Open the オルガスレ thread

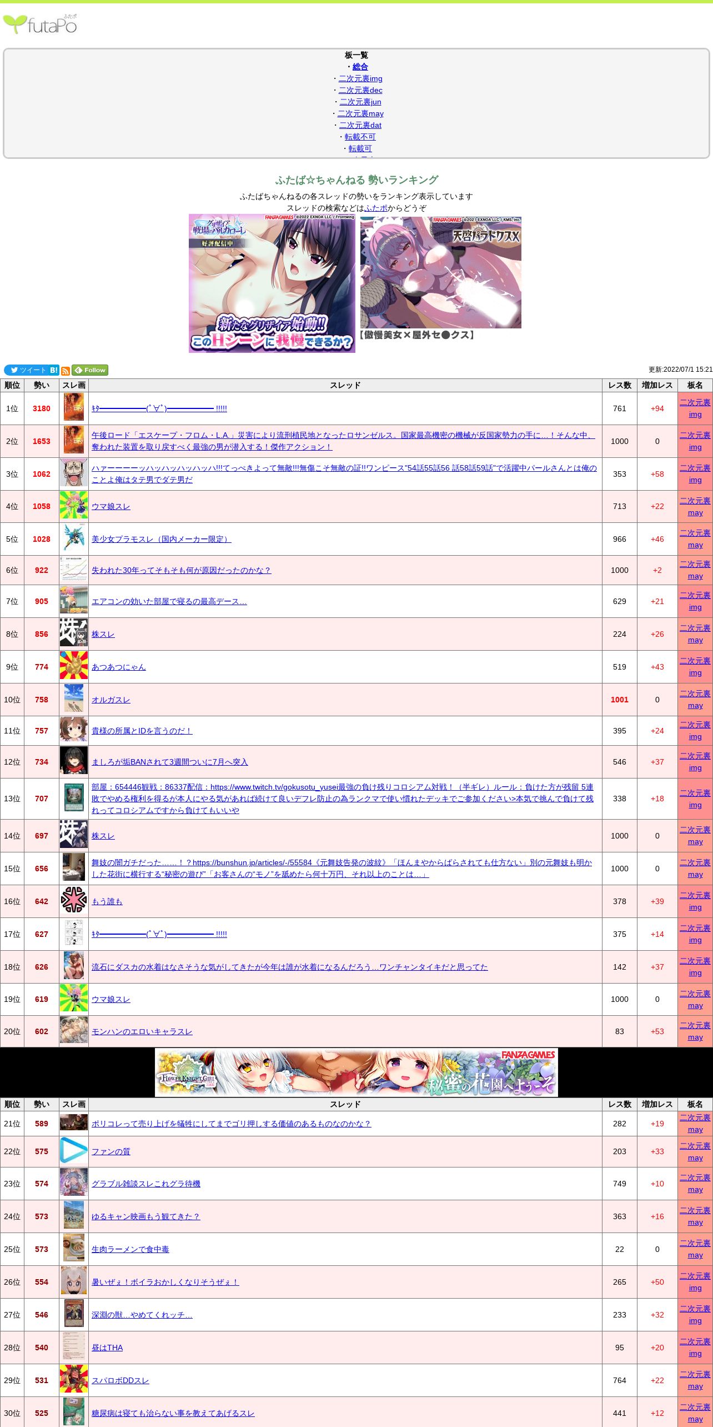[x=111, y=700]
